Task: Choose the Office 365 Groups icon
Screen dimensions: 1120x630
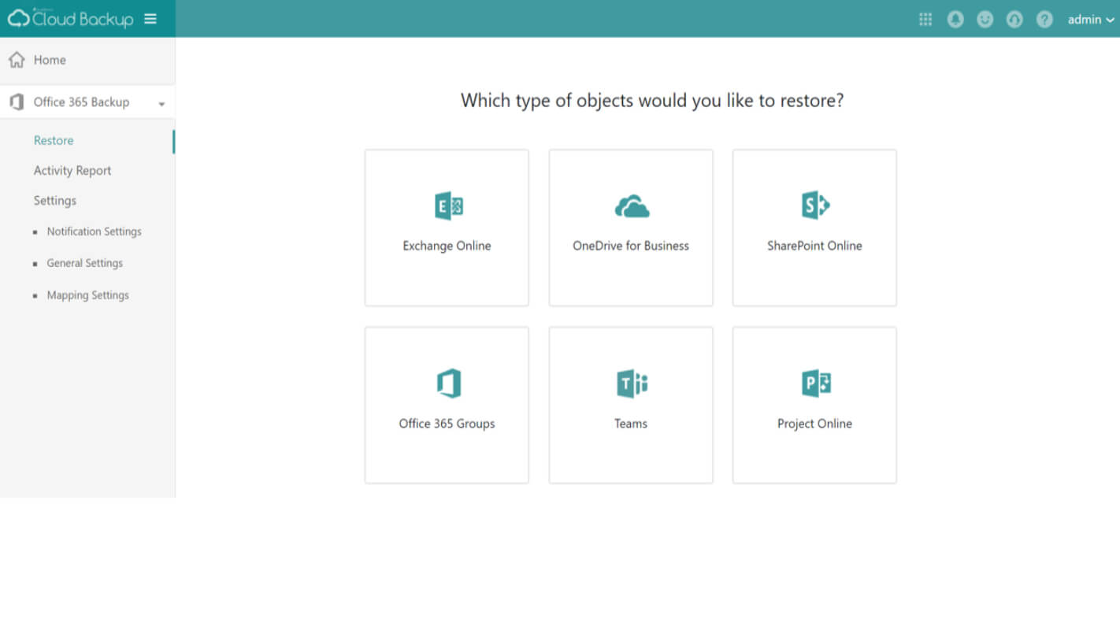Action: pos(448,384)
